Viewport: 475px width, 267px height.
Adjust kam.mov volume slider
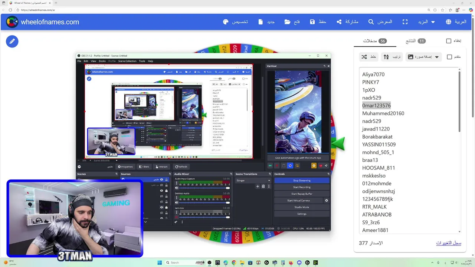point(205,217)
